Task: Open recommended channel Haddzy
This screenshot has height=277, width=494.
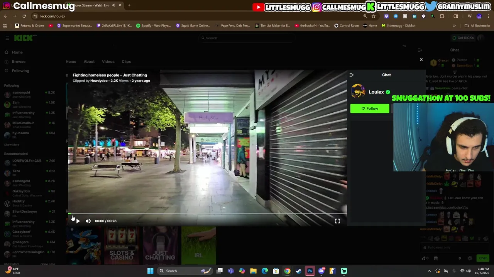Action: pyautogui.click(x=30, y=203)
